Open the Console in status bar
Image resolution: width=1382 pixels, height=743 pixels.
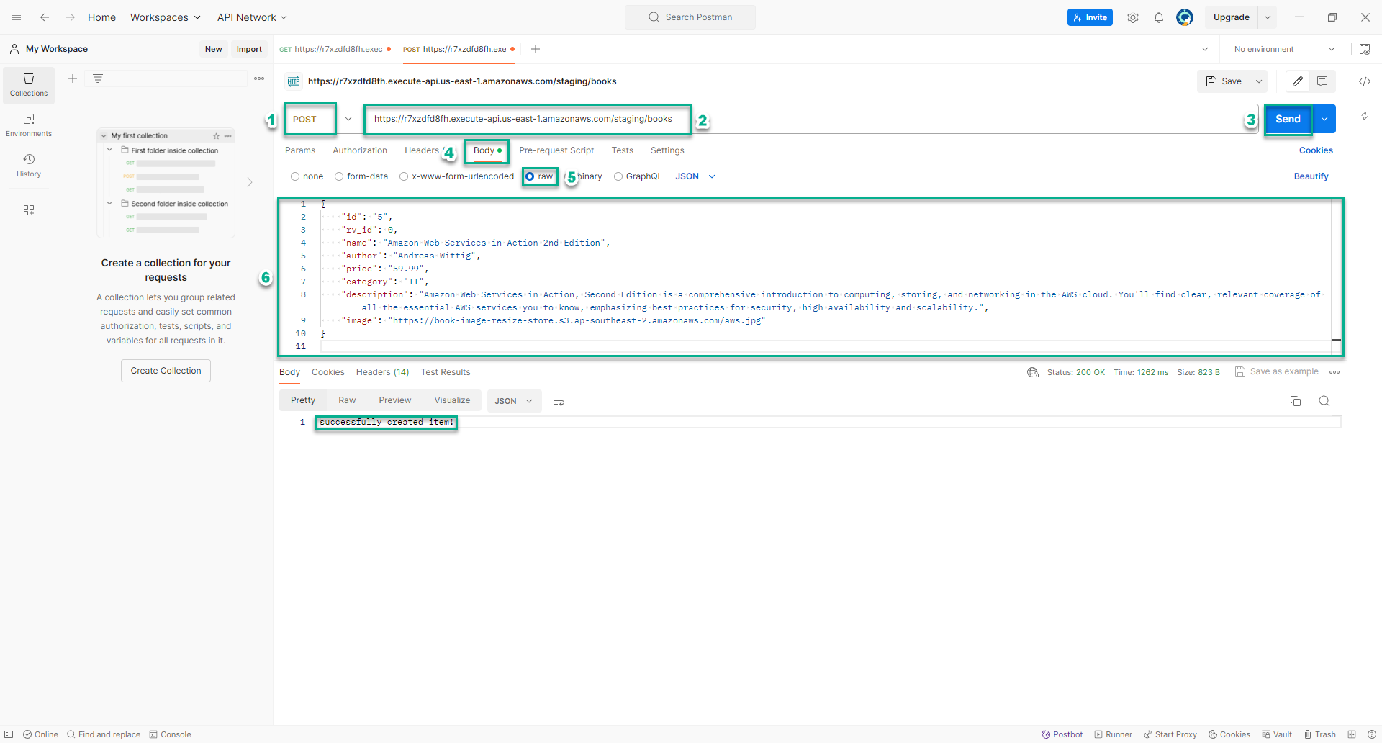[171, 734]
